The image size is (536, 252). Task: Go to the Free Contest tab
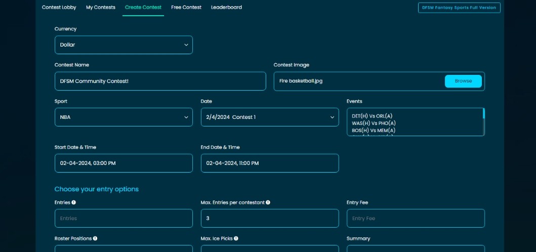(x=186, y=7)
